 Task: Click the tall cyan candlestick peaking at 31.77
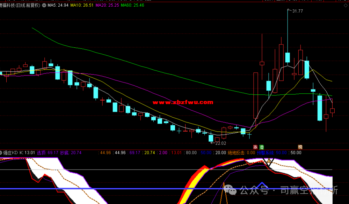point(288,57)
